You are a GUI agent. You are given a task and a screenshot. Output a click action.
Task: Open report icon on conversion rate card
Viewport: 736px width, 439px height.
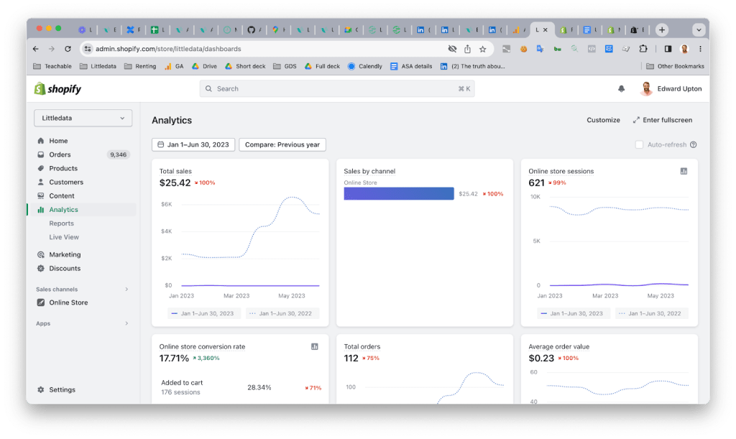tap(315, 346)
